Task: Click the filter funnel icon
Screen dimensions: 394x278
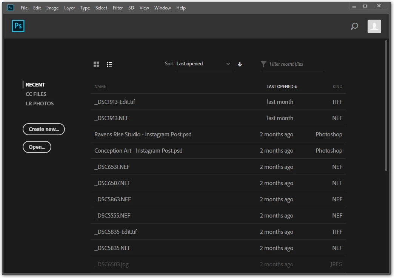Action: [263, 64]
